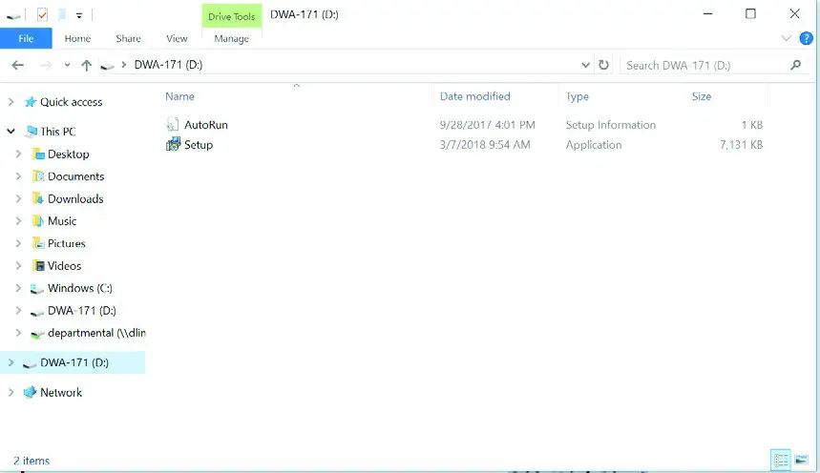The height and width of the screenshot is (473, 820).
Task: Click the search magnifier icon
Action: pyautogui.click(x=795, y=66)
